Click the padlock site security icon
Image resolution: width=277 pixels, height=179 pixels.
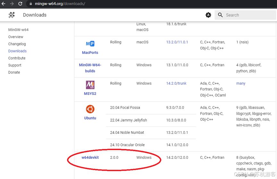tap(31, 4)
